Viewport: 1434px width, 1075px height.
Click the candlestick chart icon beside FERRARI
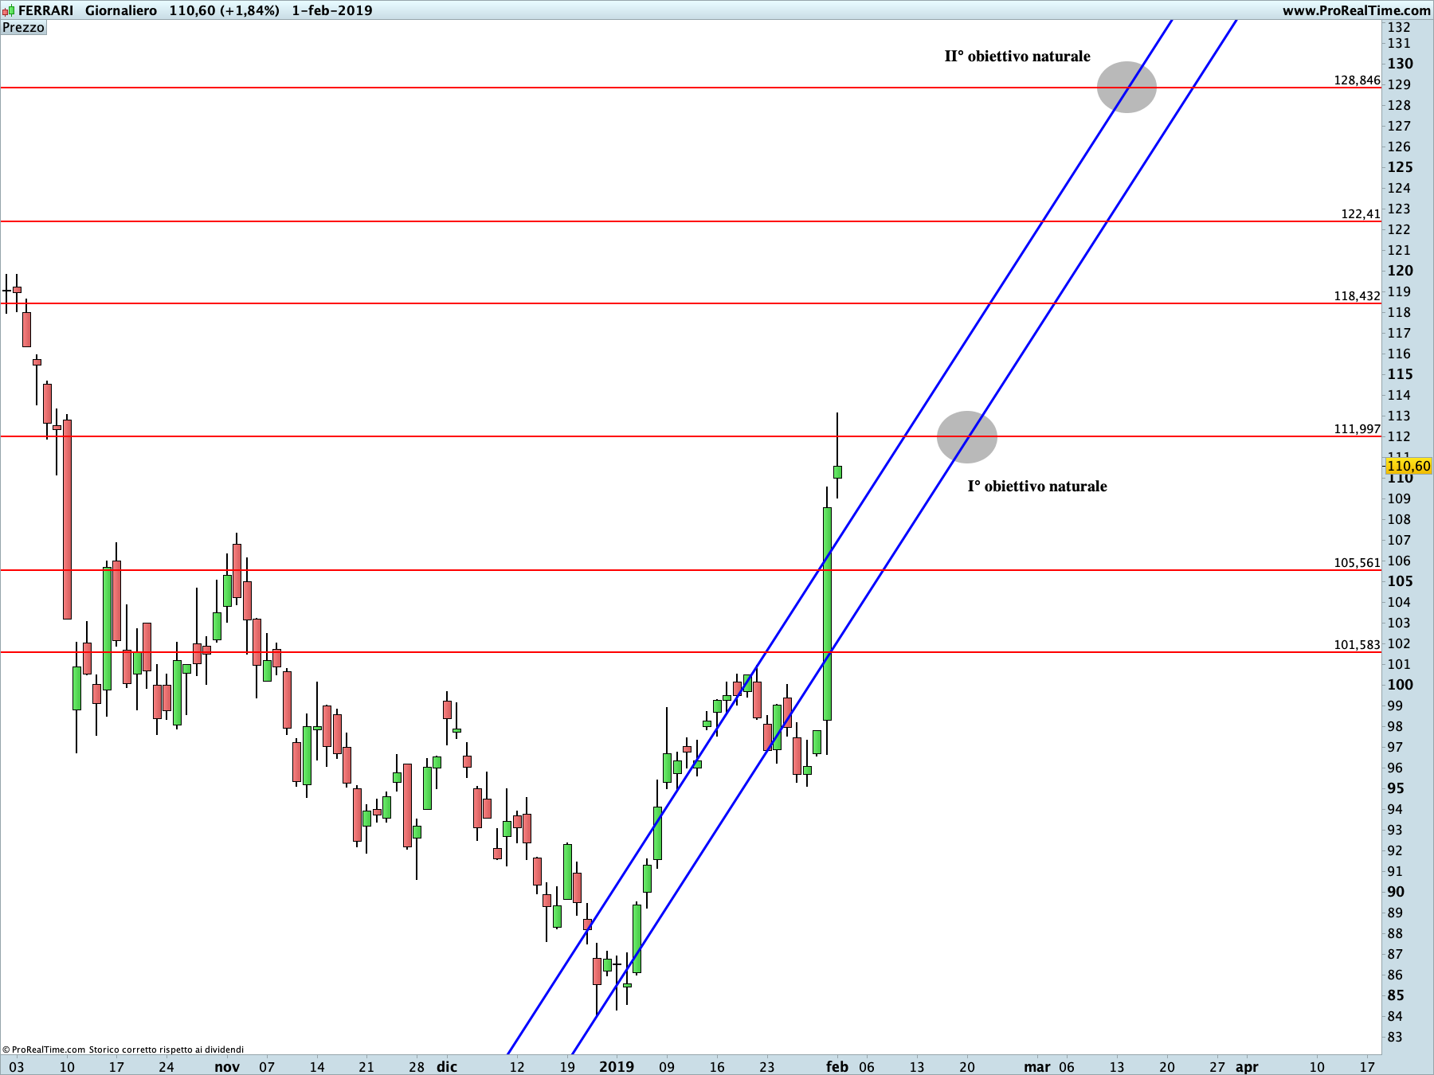point(8,10)
